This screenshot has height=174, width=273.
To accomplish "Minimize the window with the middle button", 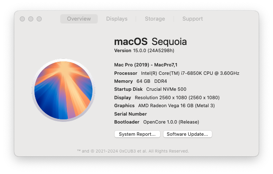I will tap(30, 19).
